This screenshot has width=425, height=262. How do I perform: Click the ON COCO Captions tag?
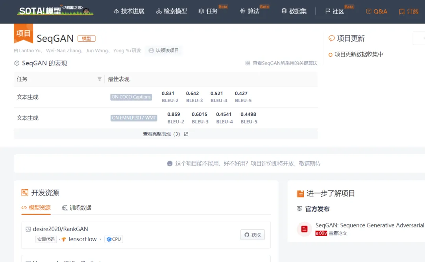[131, 97]
